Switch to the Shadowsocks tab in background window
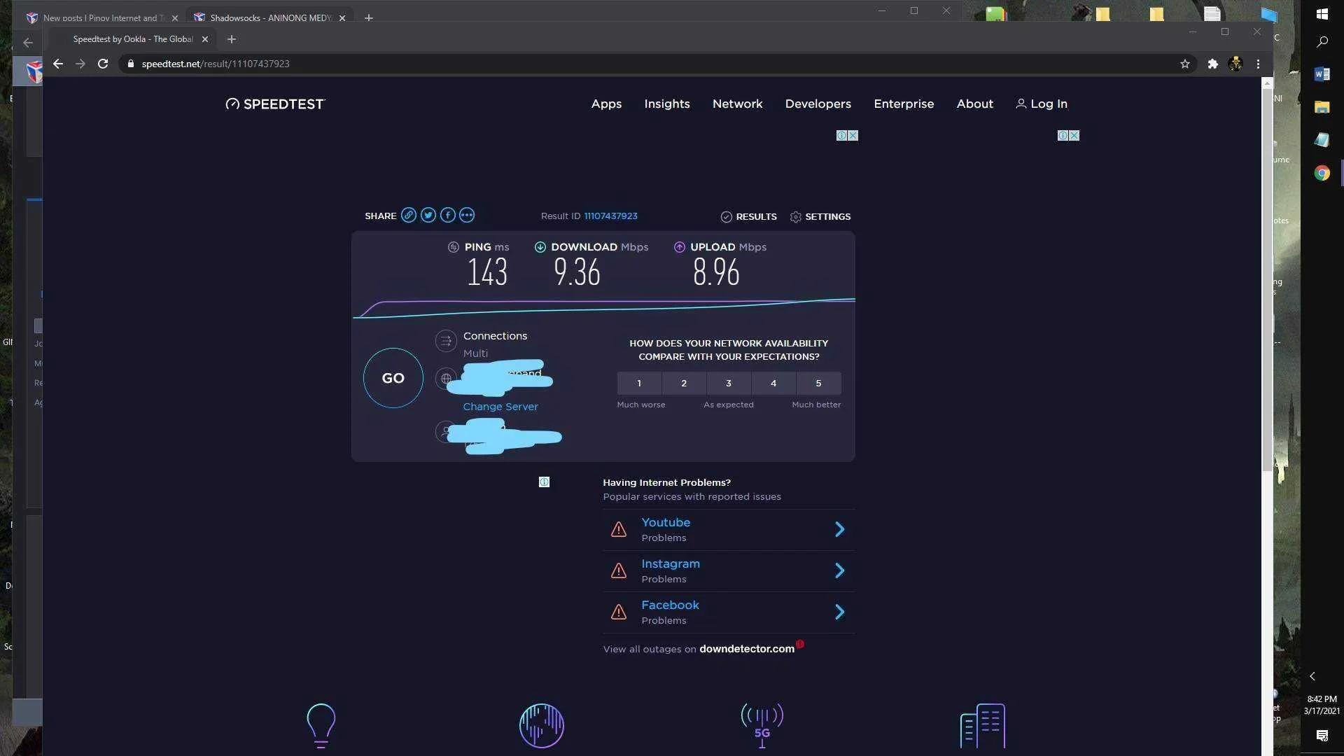Viewport: 1344px width, 756px height. [270, 17]
